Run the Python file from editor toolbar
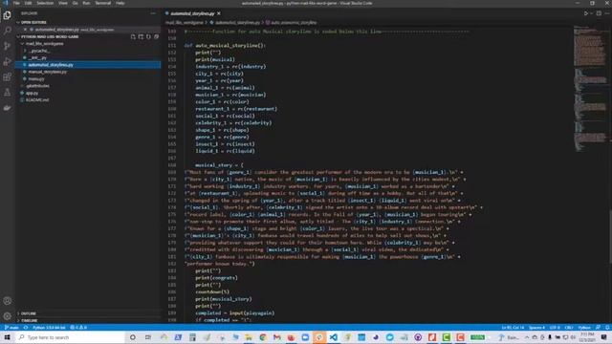The image size is (612, 344). [586, 13]
